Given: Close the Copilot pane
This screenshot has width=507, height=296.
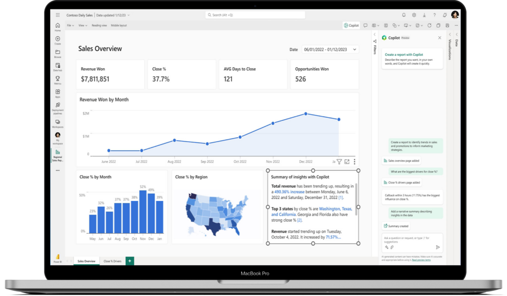Looking at the screenshot, I should (x=440, y=38).
